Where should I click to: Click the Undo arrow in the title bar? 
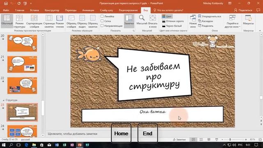pos(12,3)
